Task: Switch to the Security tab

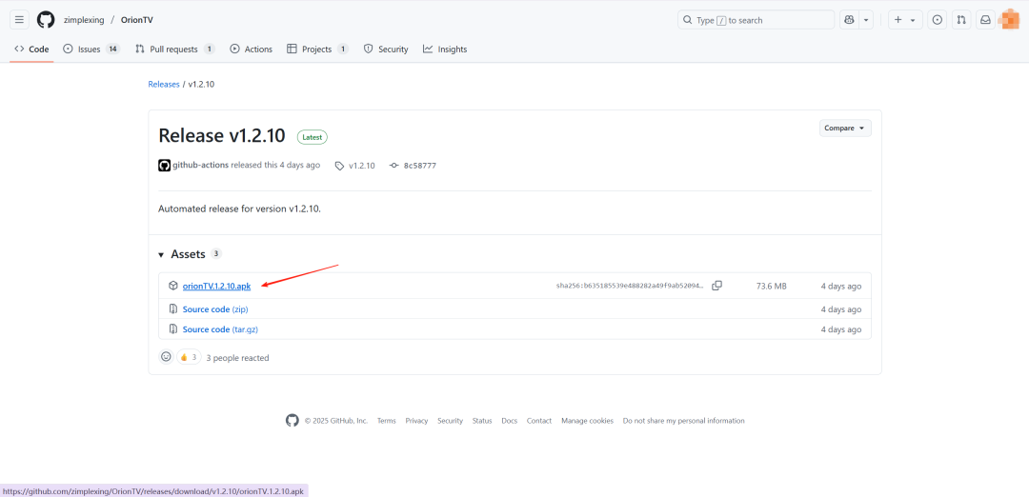Action: point(386,50)
